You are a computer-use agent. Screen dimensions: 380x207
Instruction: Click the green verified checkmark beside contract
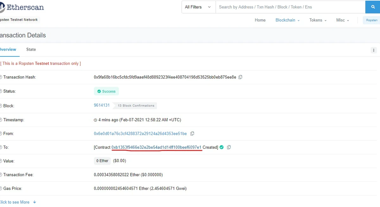(222, 147)
